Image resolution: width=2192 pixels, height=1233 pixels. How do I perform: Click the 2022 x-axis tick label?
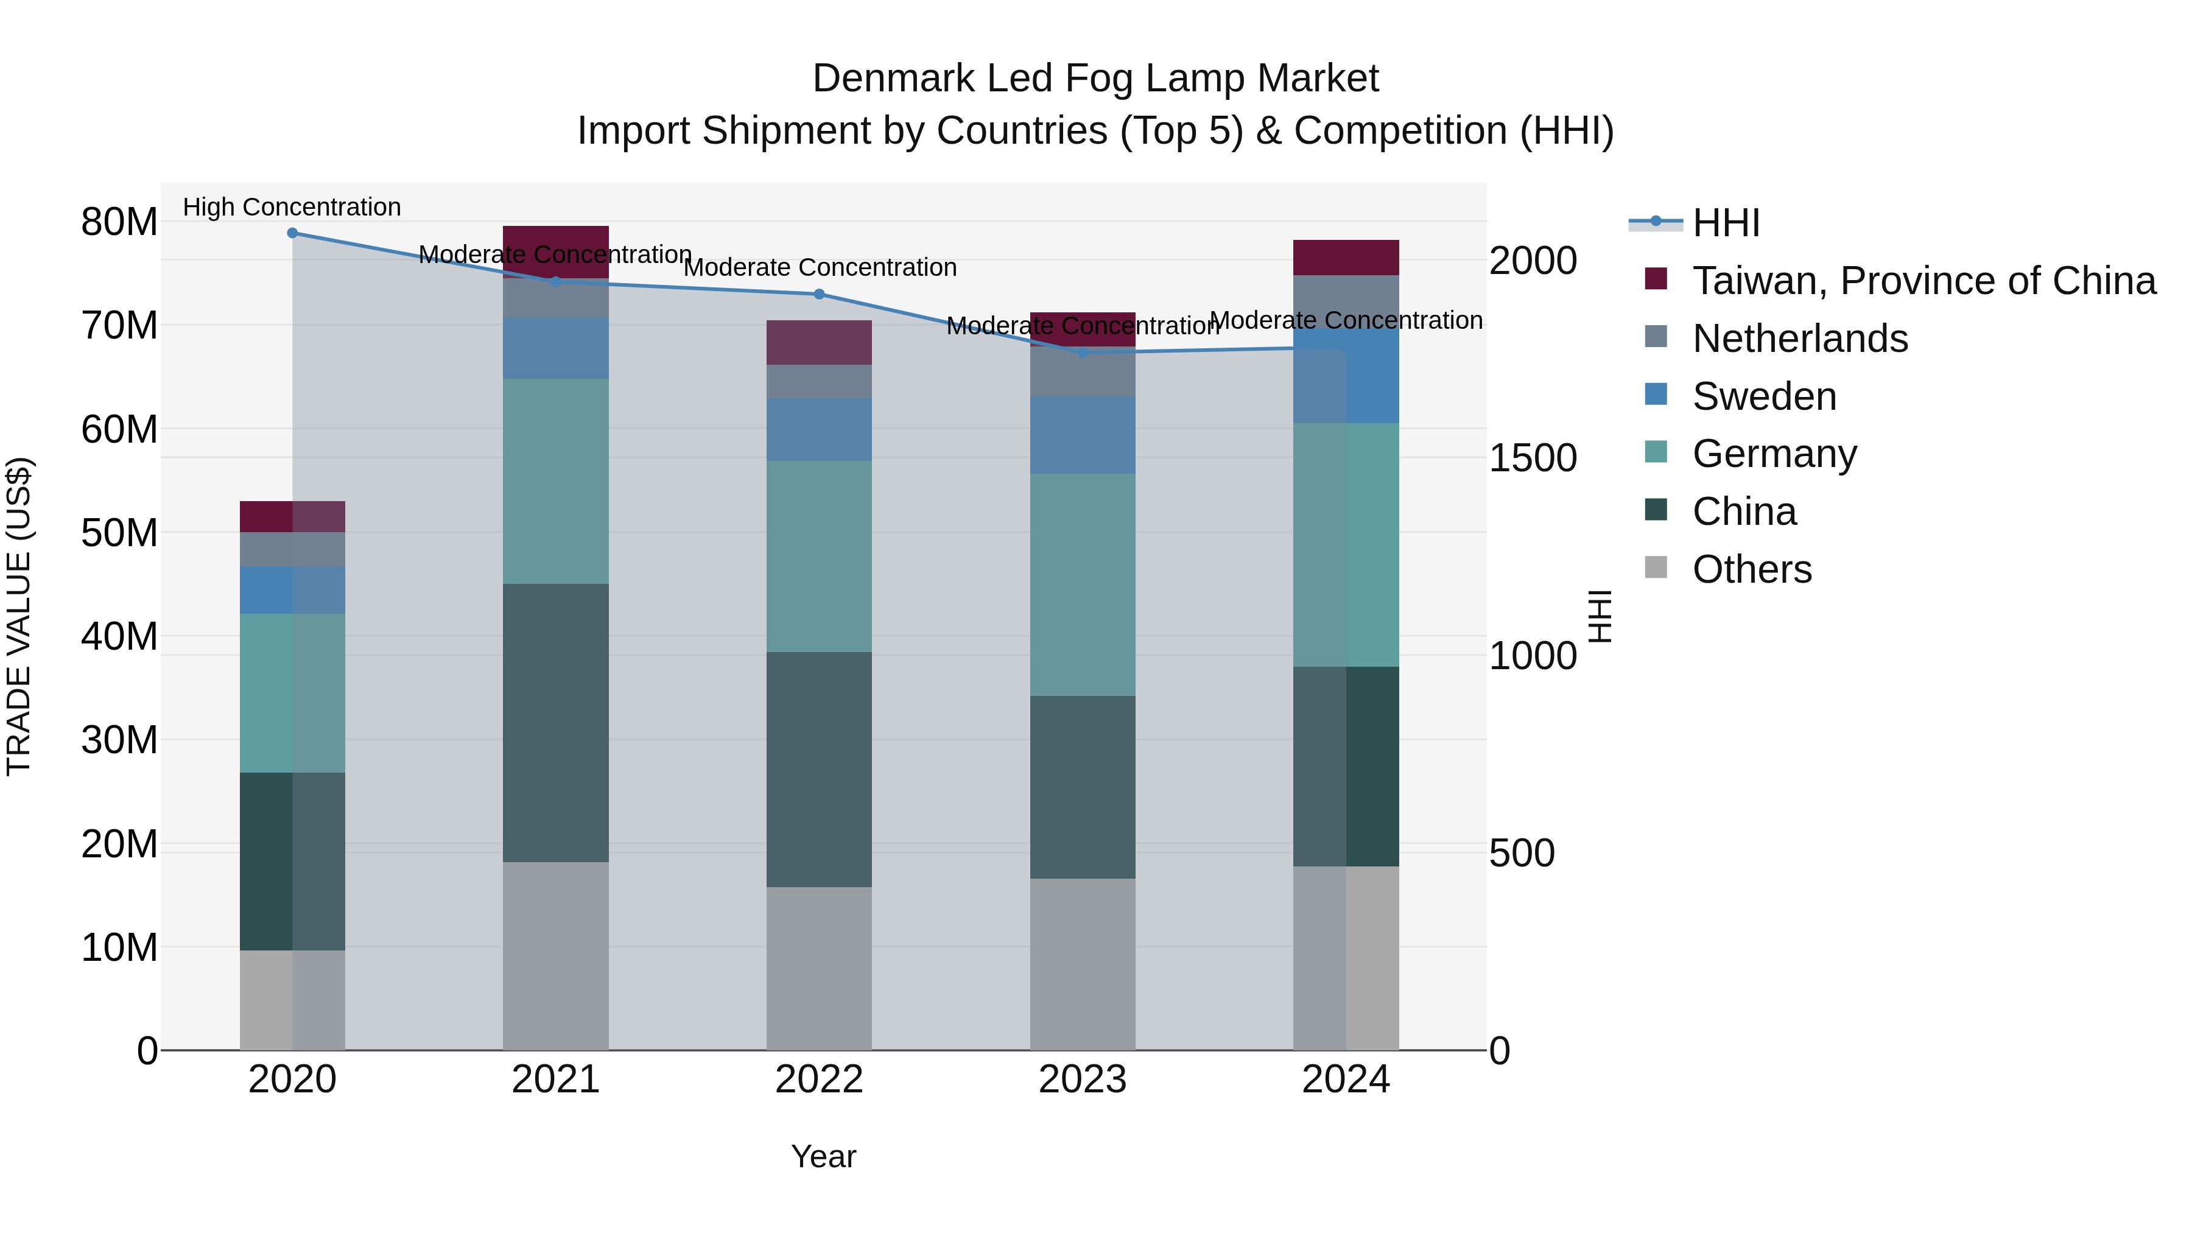[820, 1080]
